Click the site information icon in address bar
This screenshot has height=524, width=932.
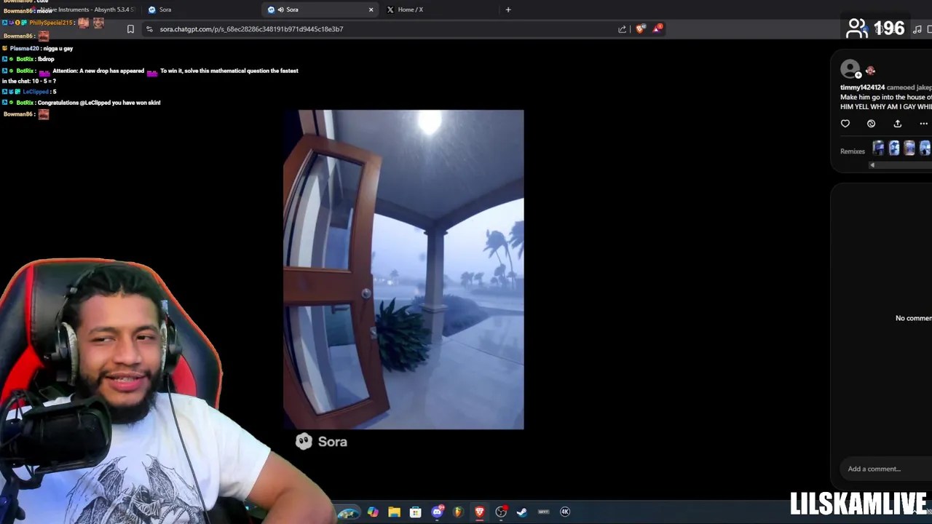[x=149, y=29]
